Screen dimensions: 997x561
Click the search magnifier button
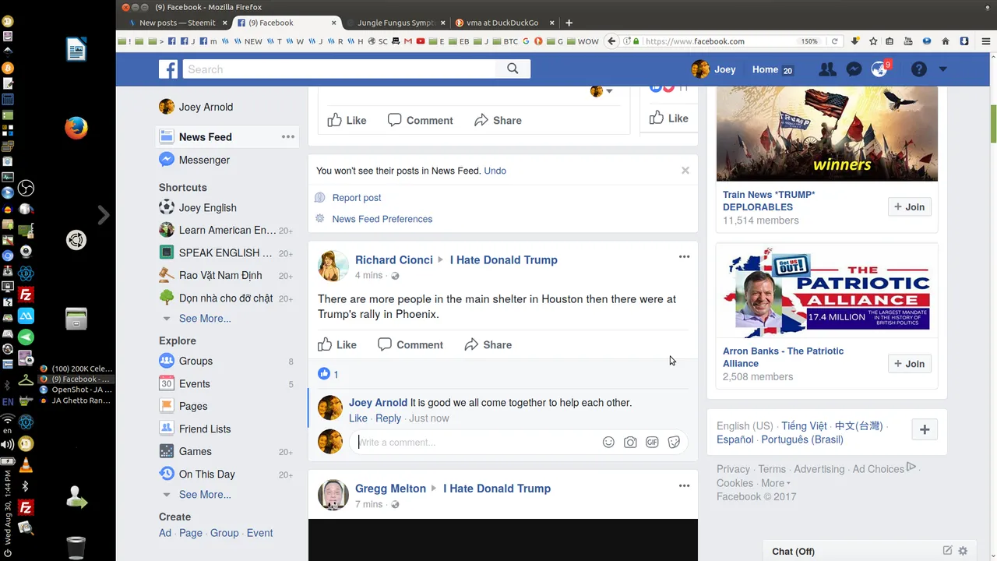(513, 69)
